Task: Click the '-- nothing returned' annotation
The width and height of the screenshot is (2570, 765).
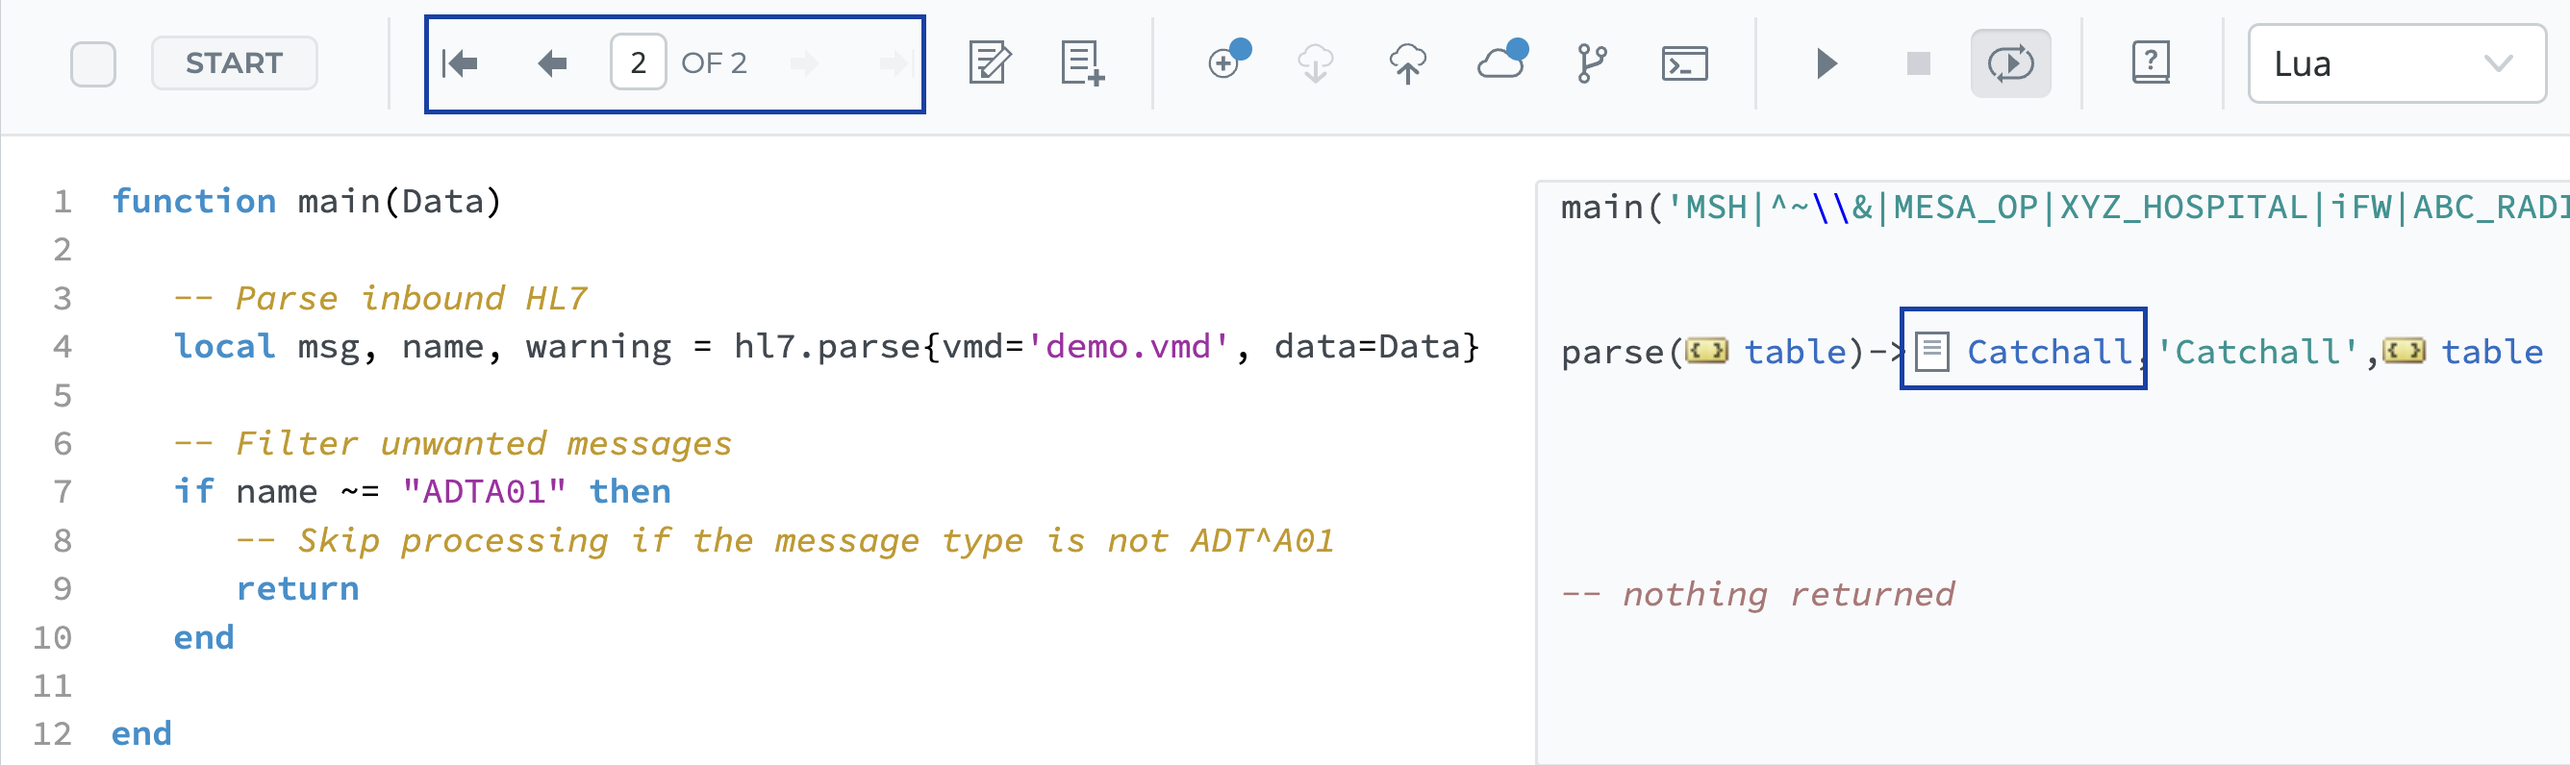Action: (x=1758, y=595)
